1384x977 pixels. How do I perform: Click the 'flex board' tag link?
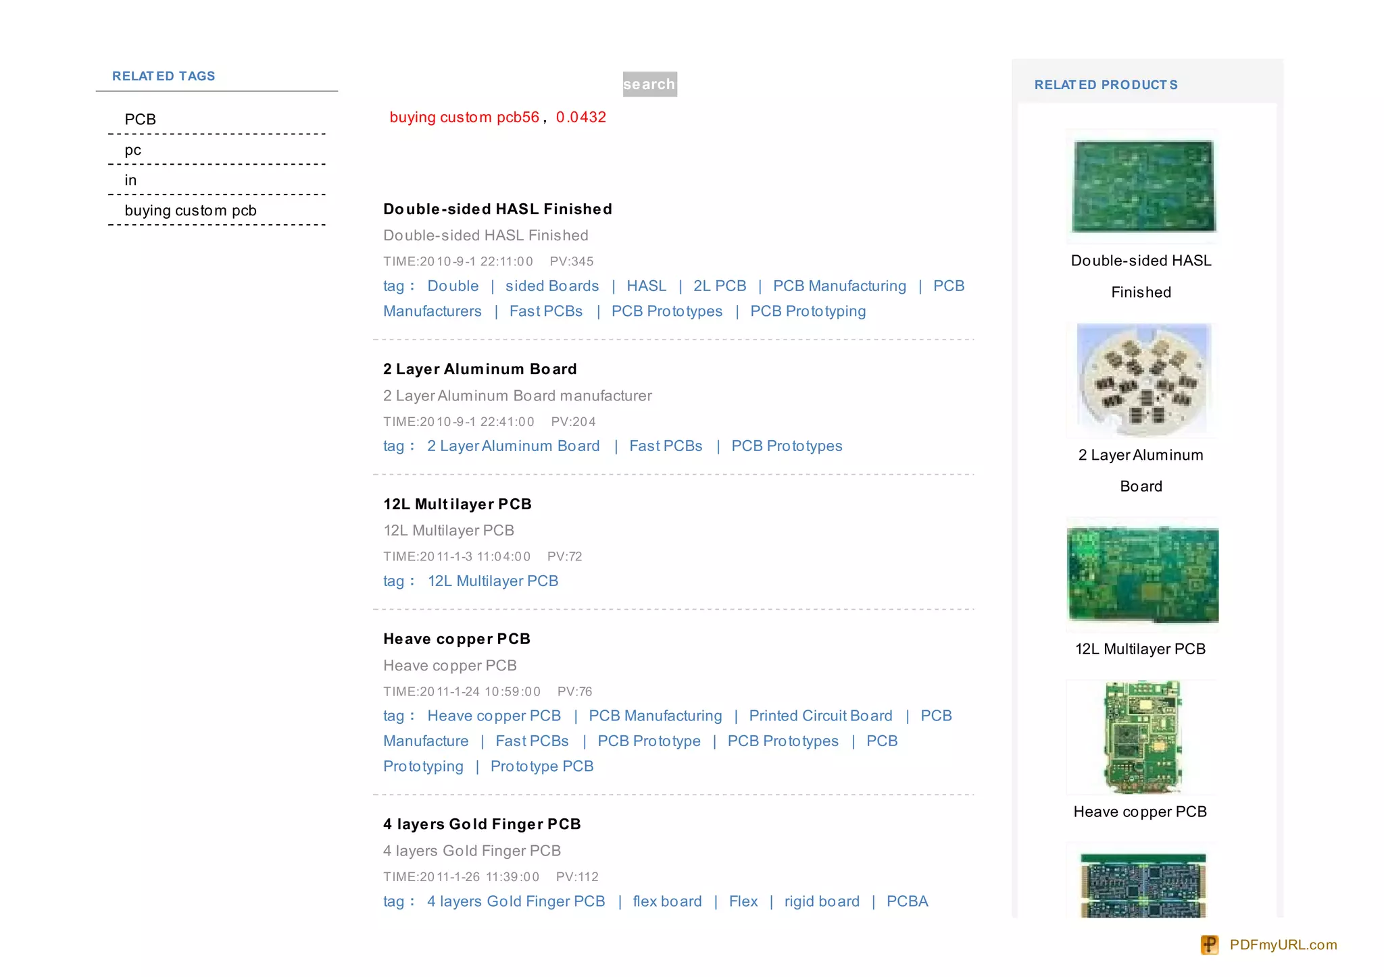(x=667, y=901)
